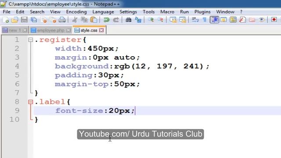
Task: Close the employee.php tab
Action: pos(68,30)
